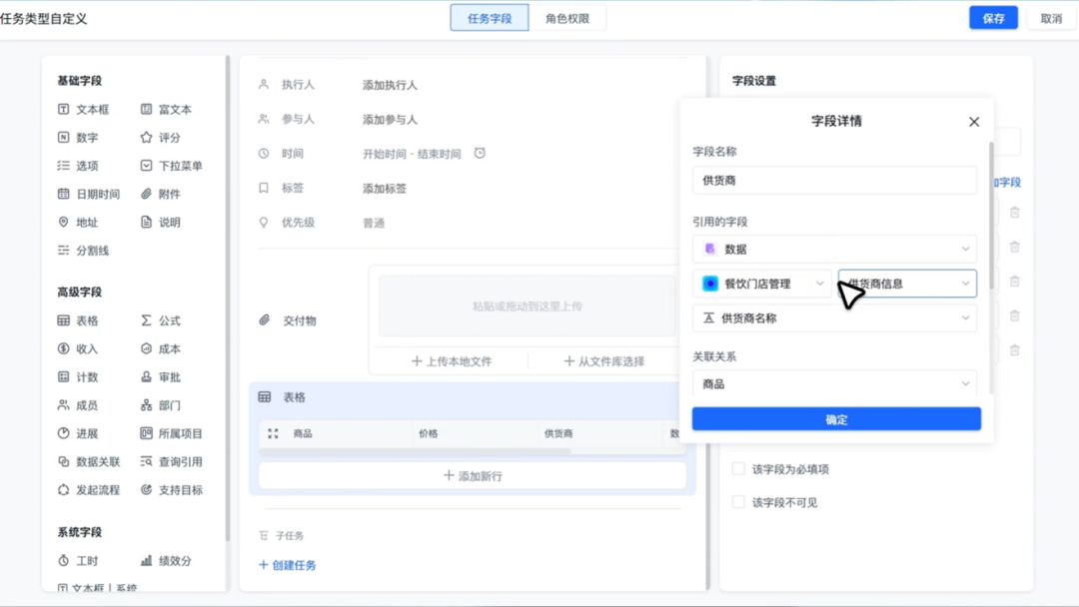Click the 字段详情 dialog vertical scrollbar
This screenshot has height=607, width=1079.
pyautogui.click(x=991, y=217)
